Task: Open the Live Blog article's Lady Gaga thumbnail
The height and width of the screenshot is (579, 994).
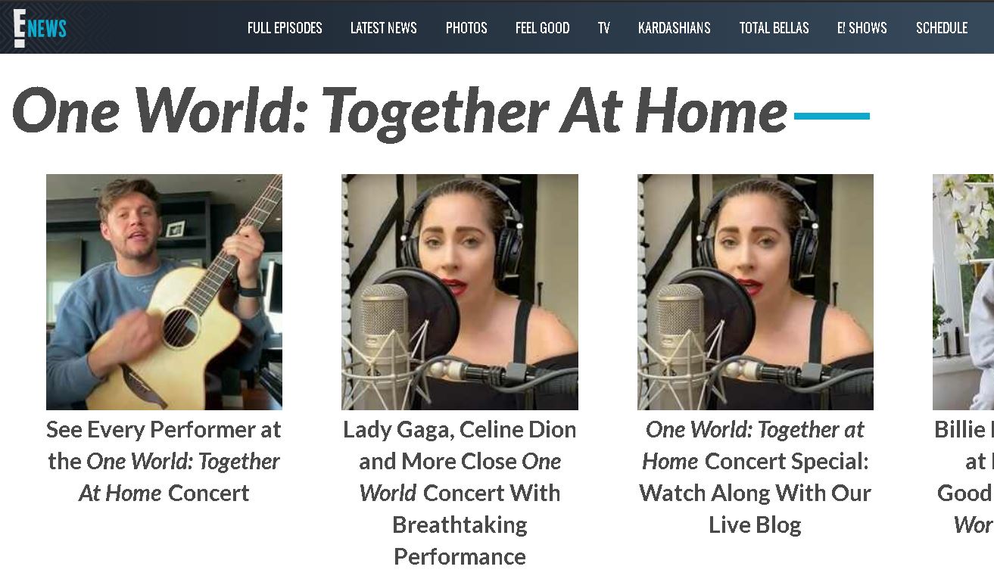Action: coord(756,292)
